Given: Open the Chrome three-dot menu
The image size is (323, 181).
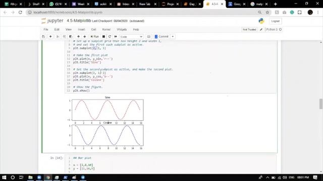Looking at the screenshot, I should click(x=318, y=13).
